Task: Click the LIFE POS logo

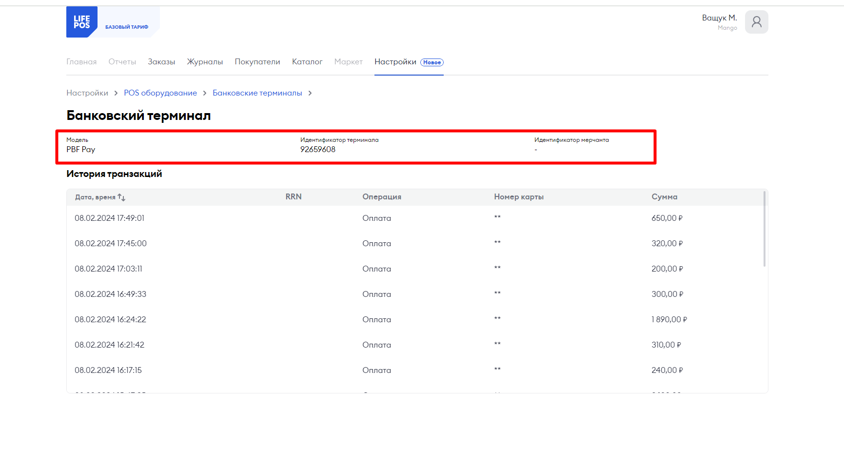Action: coord(82,22)
